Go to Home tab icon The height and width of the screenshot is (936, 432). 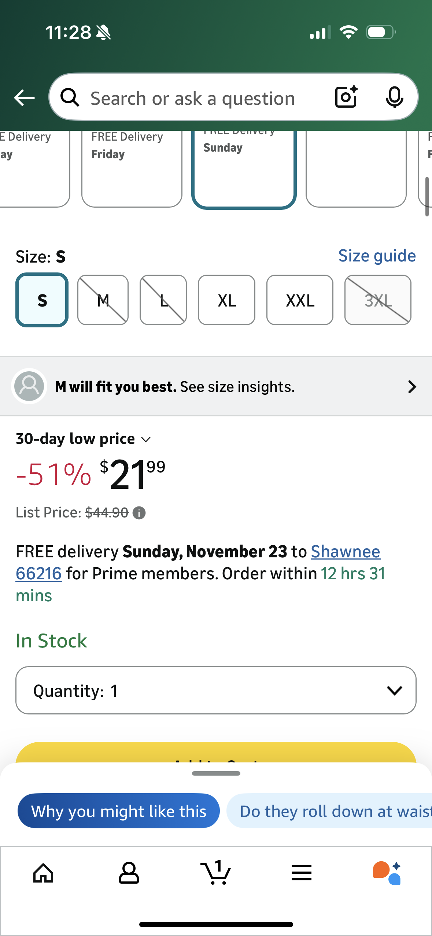click(43, 873)
